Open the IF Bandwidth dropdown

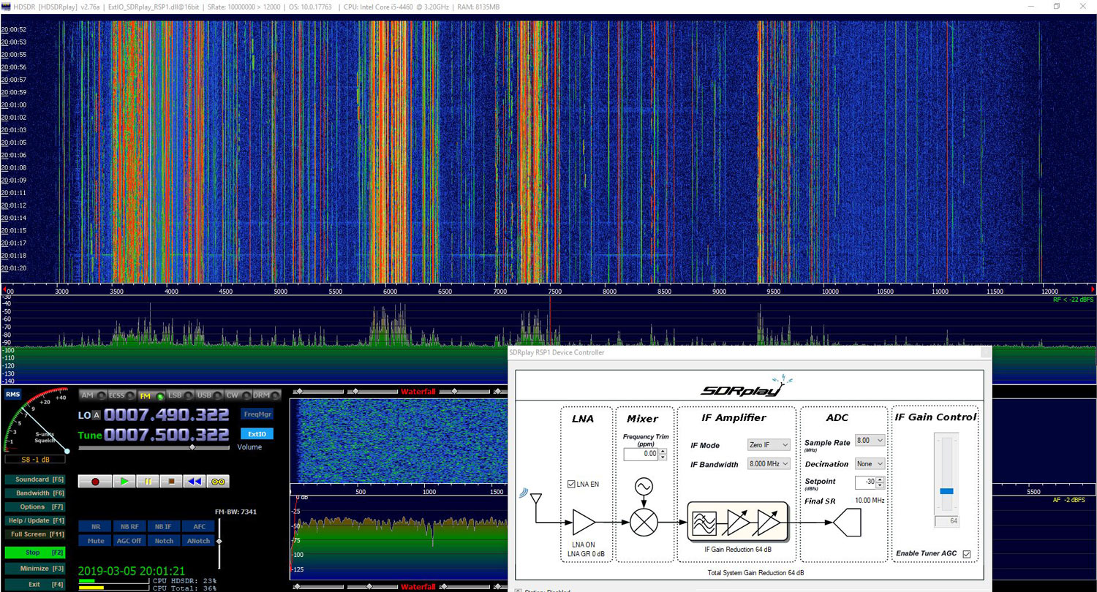[769, 464]
